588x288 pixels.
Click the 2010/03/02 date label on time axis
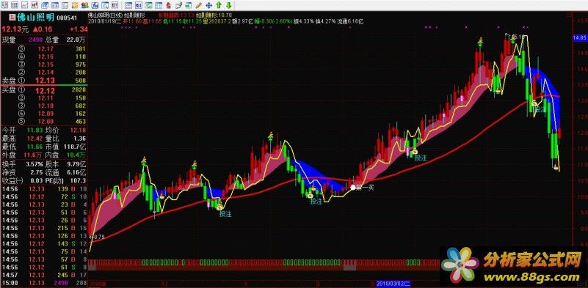(393, 284)
